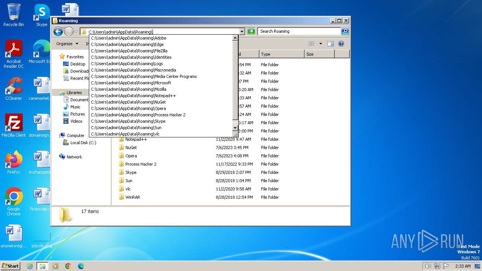Open the Organize menu
482x271 pixels.
pos(67,44)
